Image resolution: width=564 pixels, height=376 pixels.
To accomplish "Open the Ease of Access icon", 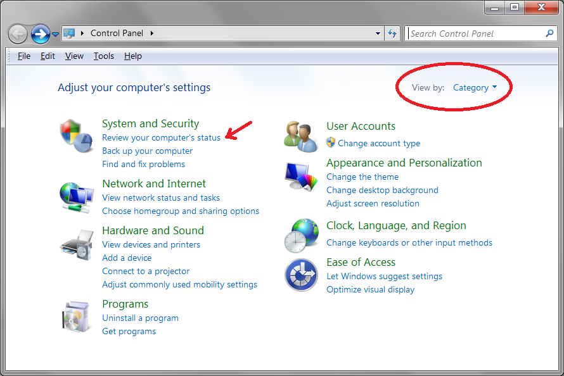I will [301, 275].
